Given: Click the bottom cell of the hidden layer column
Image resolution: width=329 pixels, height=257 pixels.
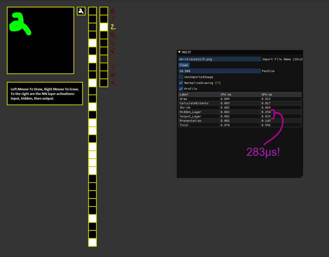Looking at the screenshot, I should click(x=92, y=243).
